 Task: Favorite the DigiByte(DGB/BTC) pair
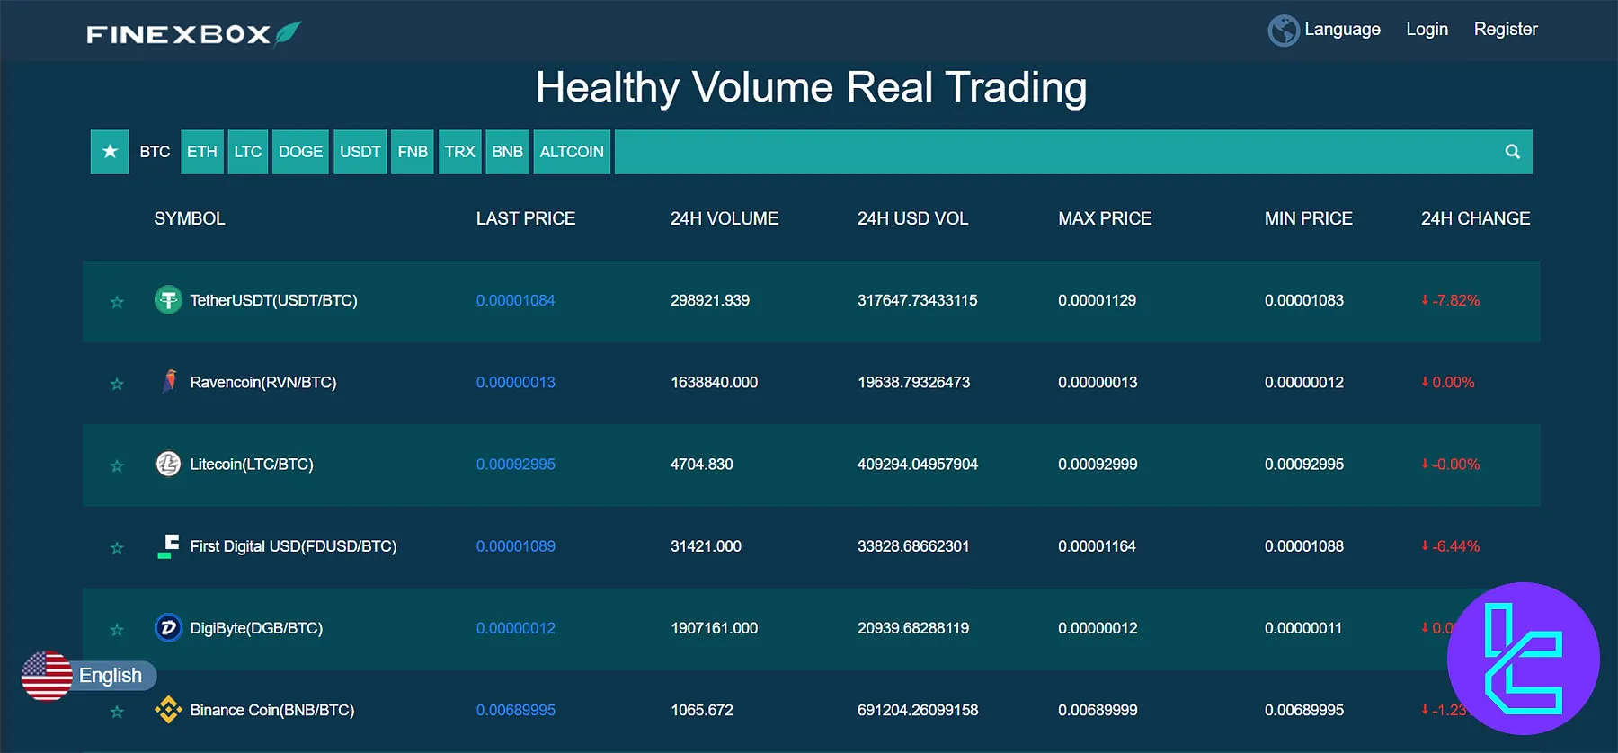tap(117, 630)
